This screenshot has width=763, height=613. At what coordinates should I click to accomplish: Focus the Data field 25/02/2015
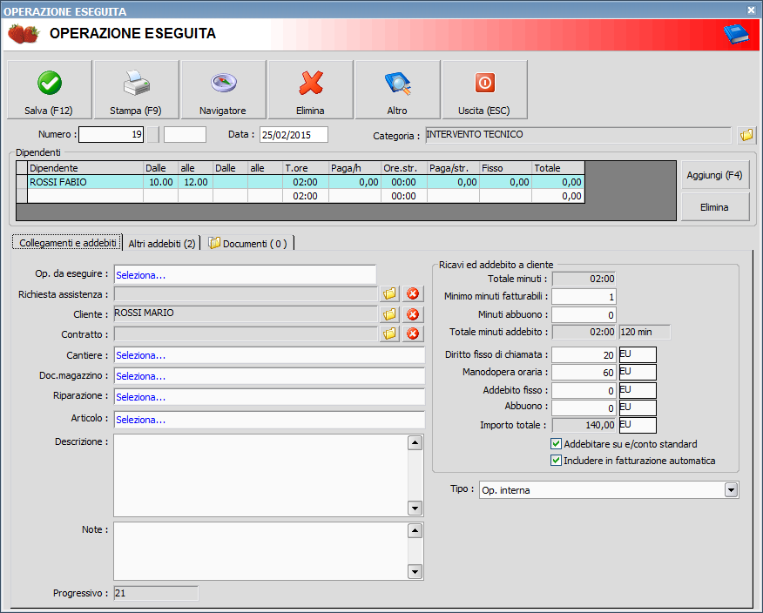[x=294, y=135]
